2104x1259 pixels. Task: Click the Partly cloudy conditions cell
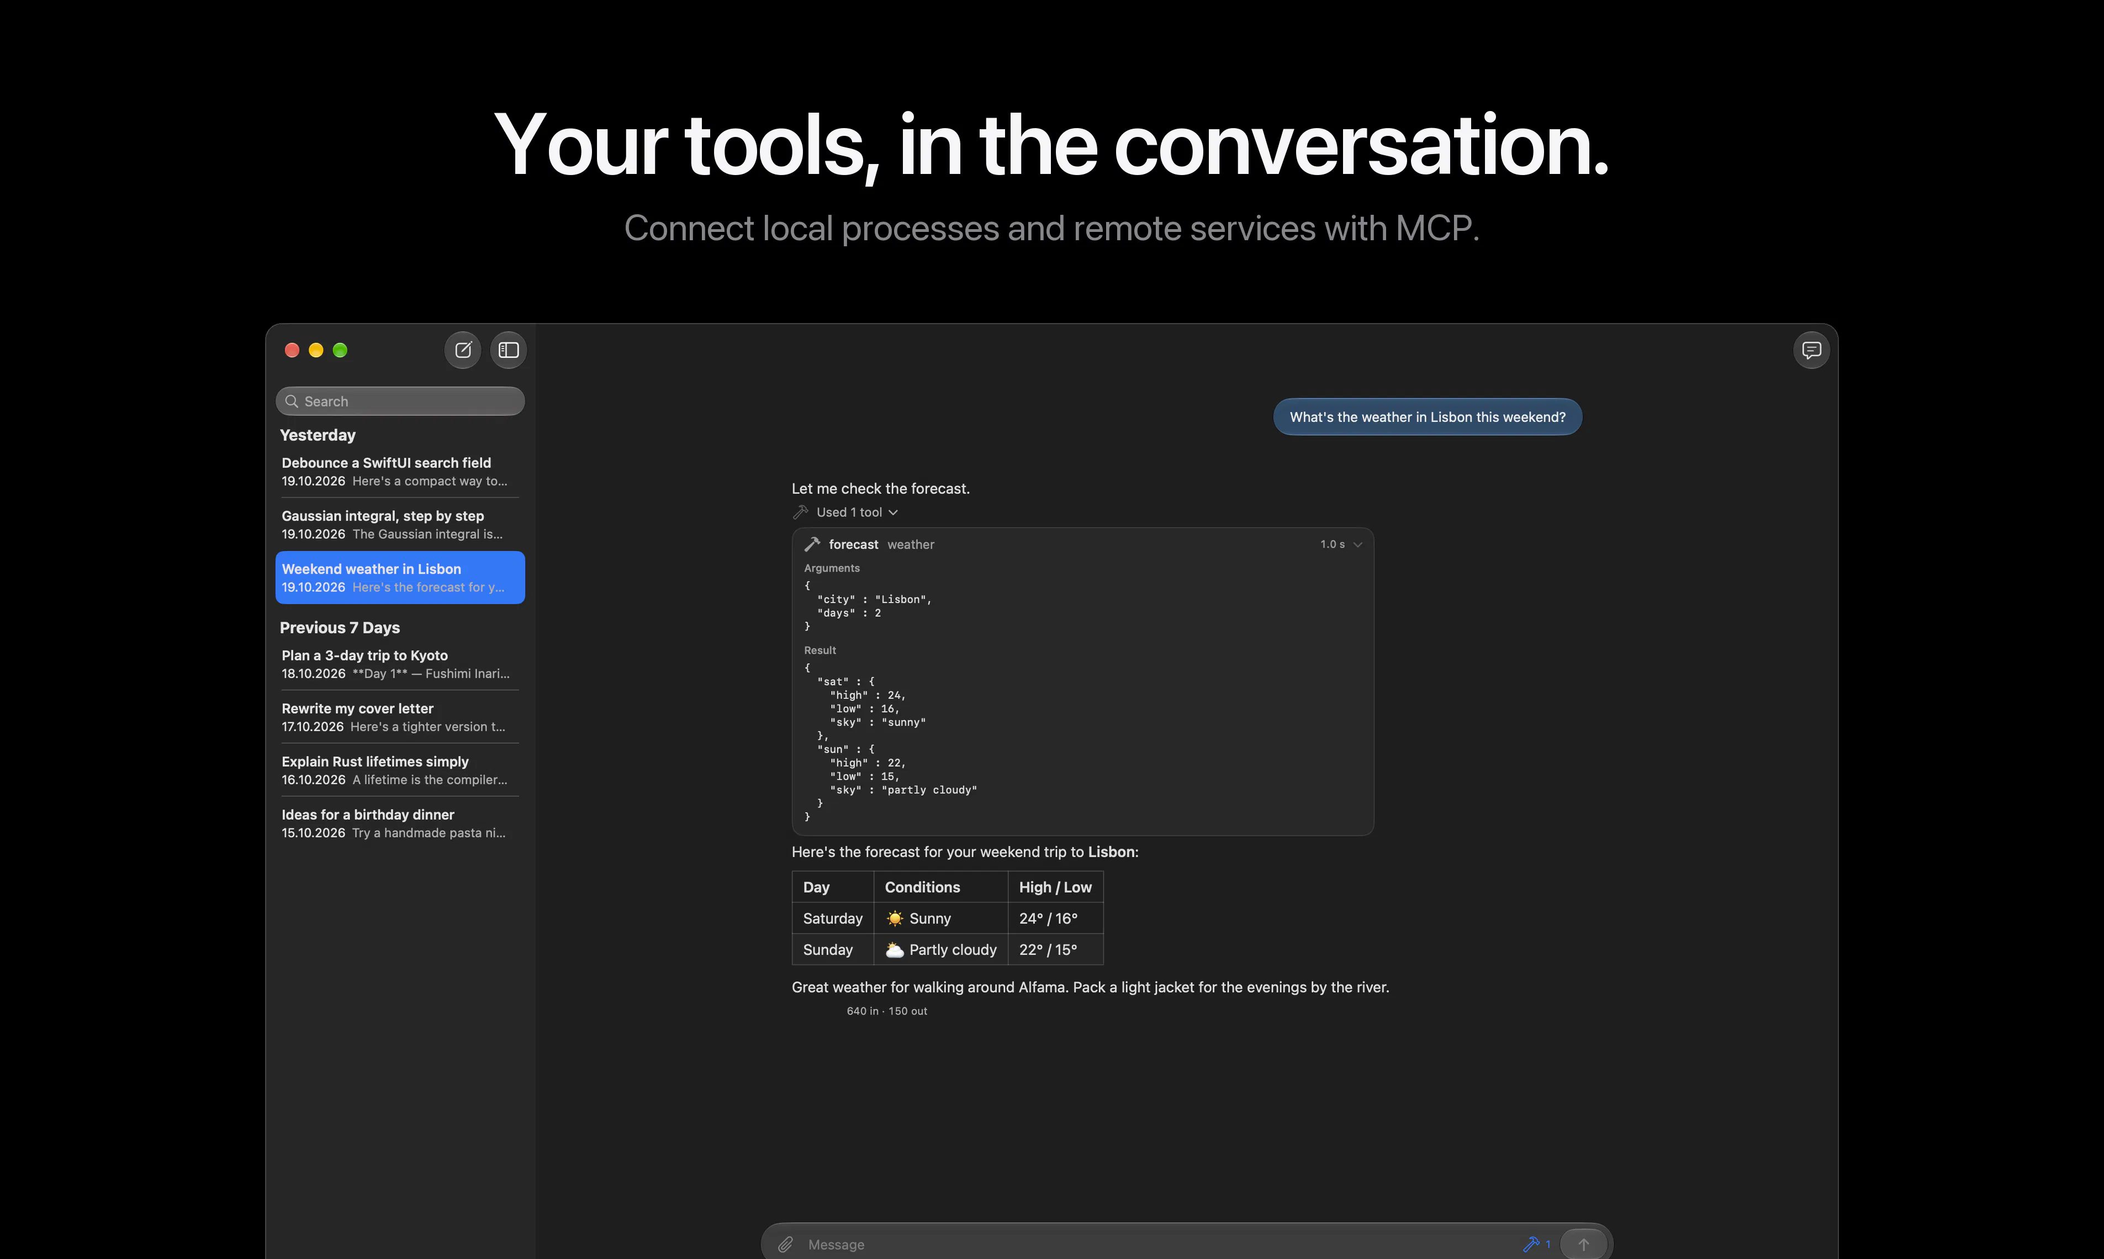point(941,949)
